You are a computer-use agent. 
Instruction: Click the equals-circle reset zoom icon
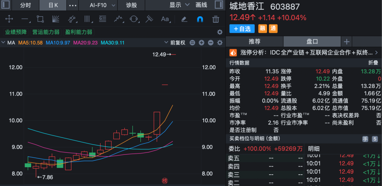pos(192,43)
